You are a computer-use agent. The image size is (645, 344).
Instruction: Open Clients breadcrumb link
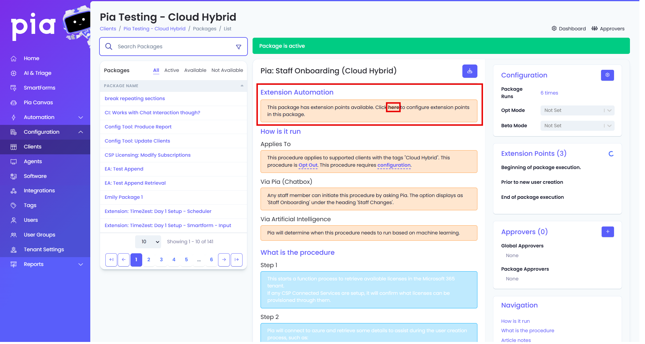pos(108,29)
